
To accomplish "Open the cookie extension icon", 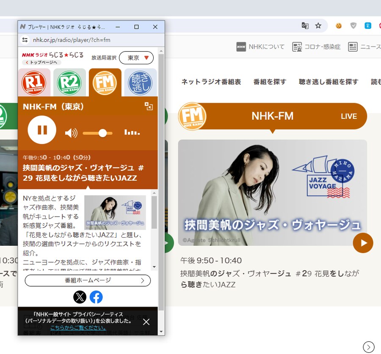I will click(x=339, y=25).
